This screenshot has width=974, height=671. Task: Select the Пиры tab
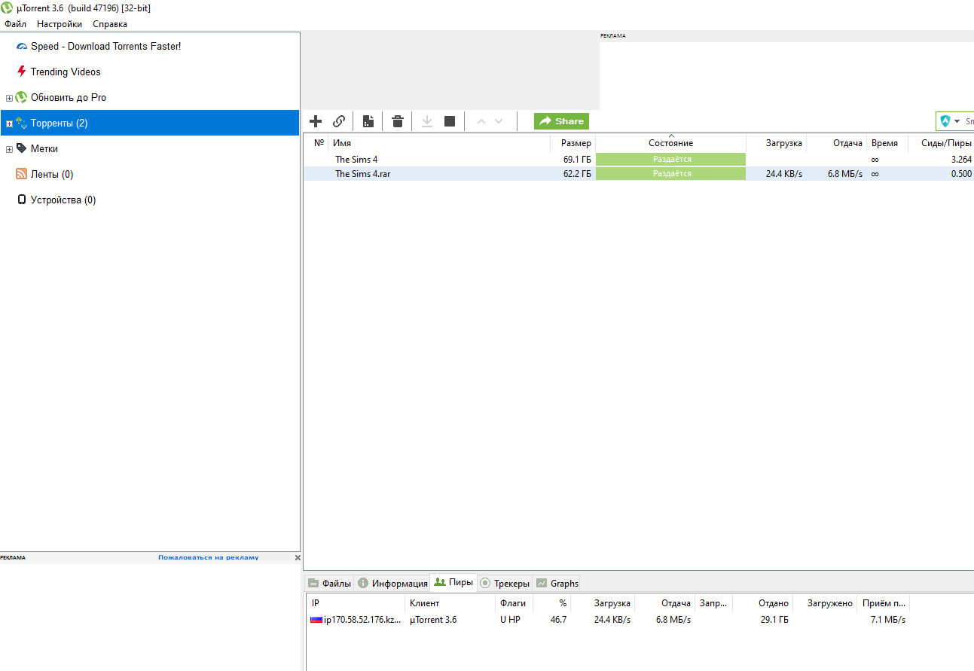pos(453,582)
